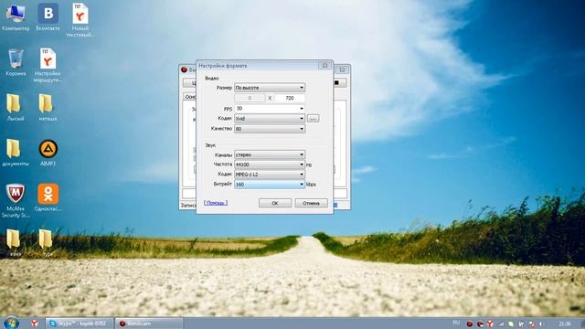Image resolution: width=585 pixels, height=329 pixels.
Task: Switch to the Bandicam taskbar button
Action: pos(149,324)
